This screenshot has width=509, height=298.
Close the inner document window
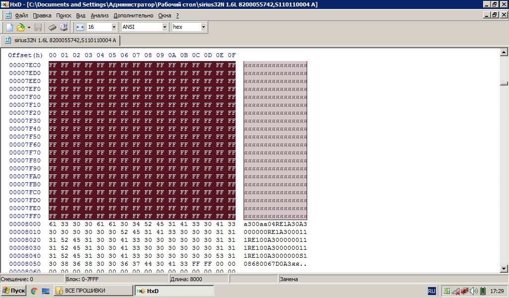pyautogui.click(x=504, y=15)
